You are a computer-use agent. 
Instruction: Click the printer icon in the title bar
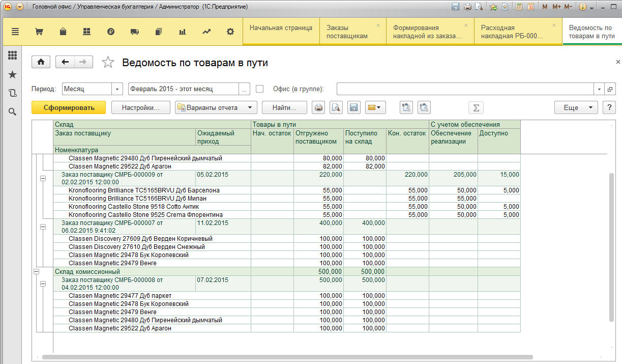click(x=467, y=7)
